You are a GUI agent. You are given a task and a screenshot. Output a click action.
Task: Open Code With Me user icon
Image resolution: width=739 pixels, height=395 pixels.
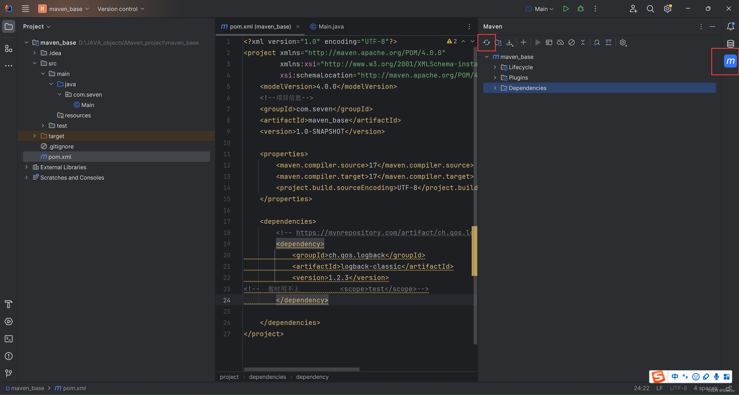click(x=633, y=9)
